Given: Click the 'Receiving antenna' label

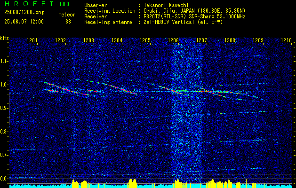Looking at the screenshot, I should coord(108,22).
